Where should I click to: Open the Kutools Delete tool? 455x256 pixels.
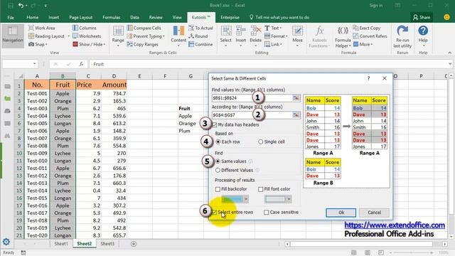256,36
